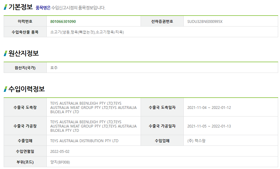Select processing date range 2021-11-05 ~ 2022-01-13

click(x=209, y=126)
